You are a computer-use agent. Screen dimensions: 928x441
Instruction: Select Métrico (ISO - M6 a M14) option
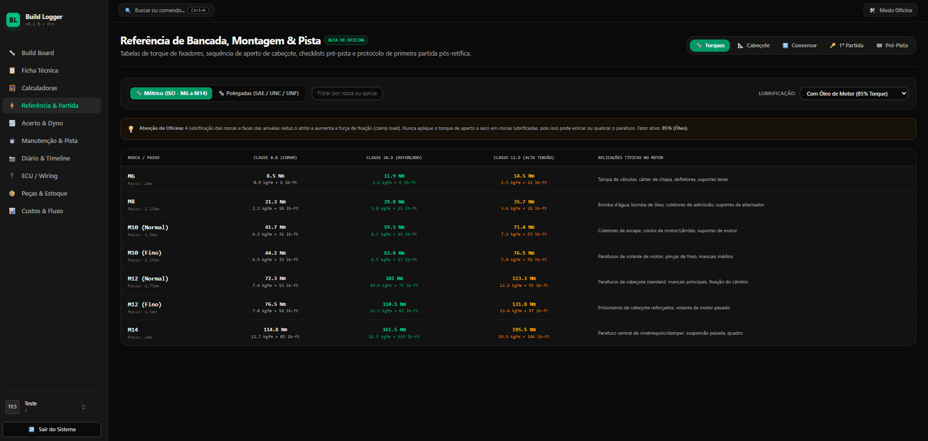[x=171, y=93]
